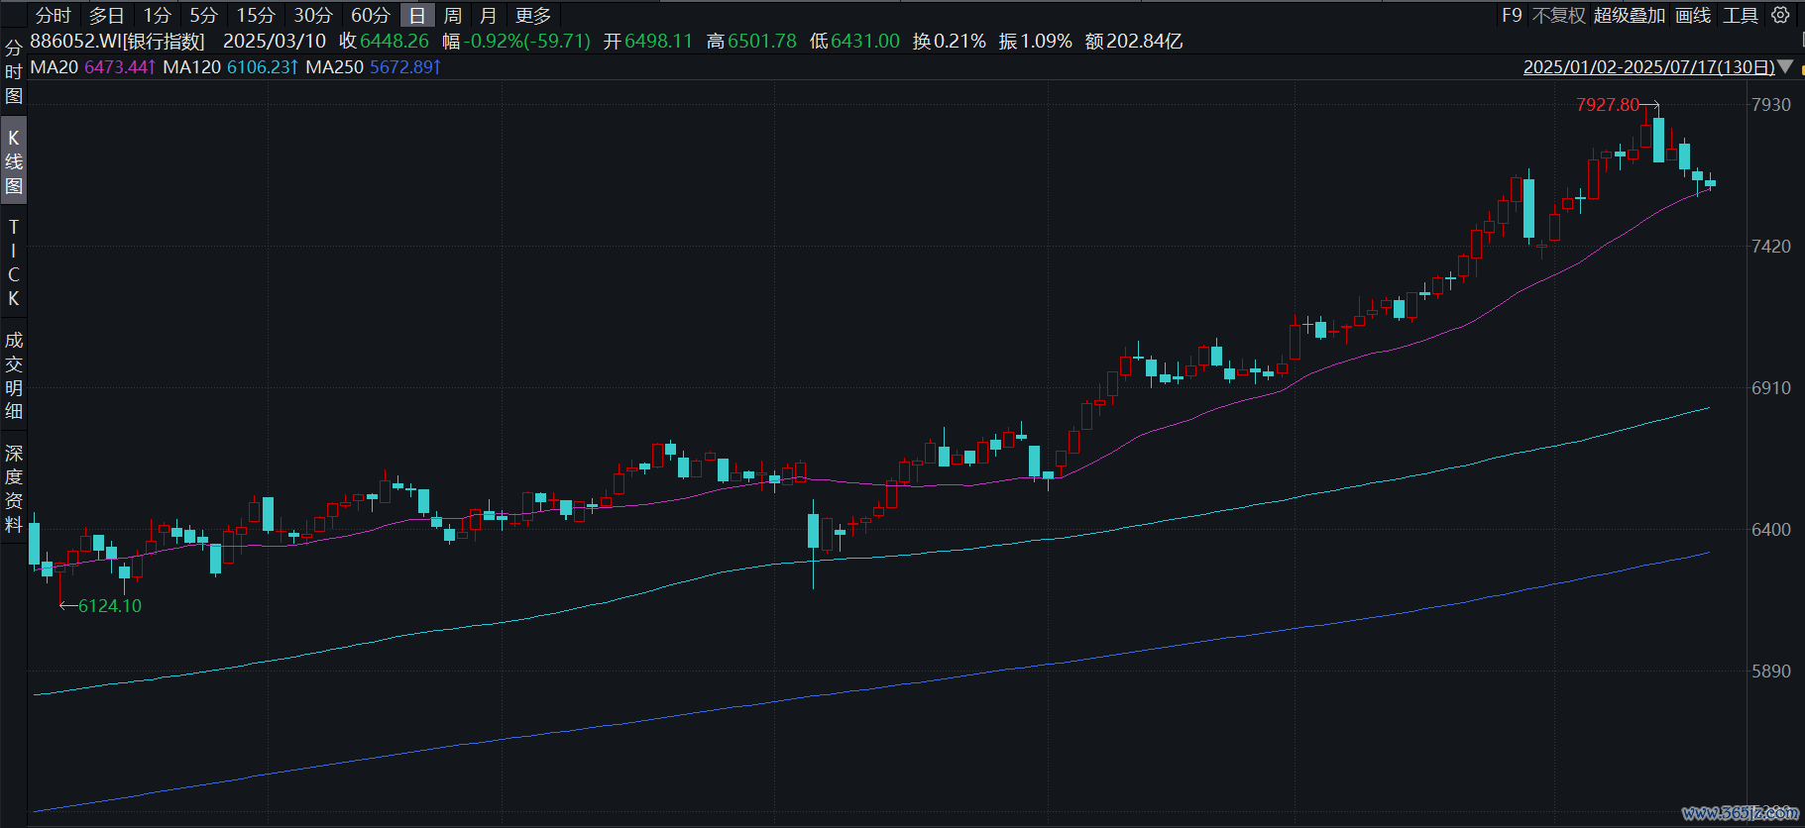This screenshot has width=1805, height=828.
Task: Open the 成交明细 side tab
Action: point(14,375)
